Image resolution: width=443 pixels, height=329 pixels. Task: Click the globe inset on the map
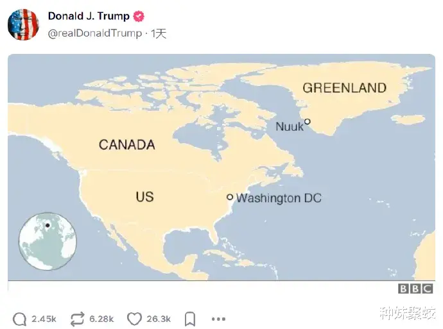[48, 241]
